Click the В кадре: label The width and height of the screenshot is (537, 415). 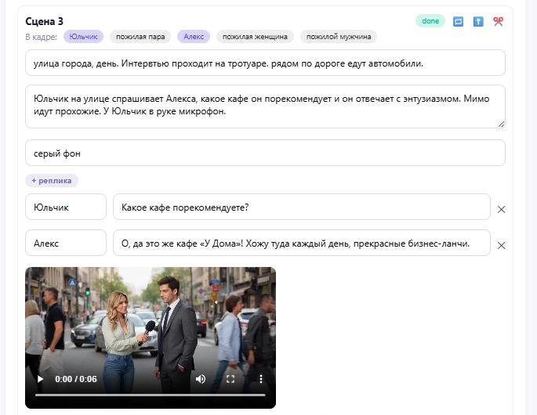(x=41, y=37)
